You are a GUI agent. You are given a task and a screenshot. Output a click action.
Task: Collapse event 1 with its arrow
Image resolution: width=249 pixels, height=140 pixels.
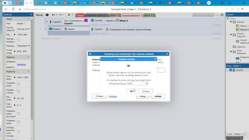coord(47,22)
